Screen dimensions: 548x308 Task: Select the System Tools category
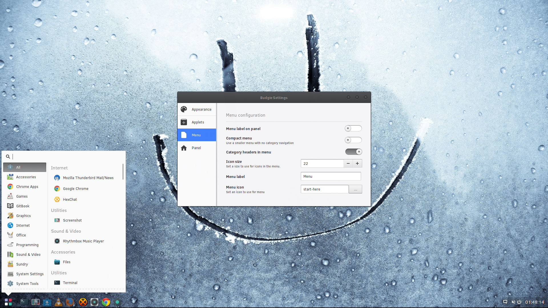[x=25, y=284]
